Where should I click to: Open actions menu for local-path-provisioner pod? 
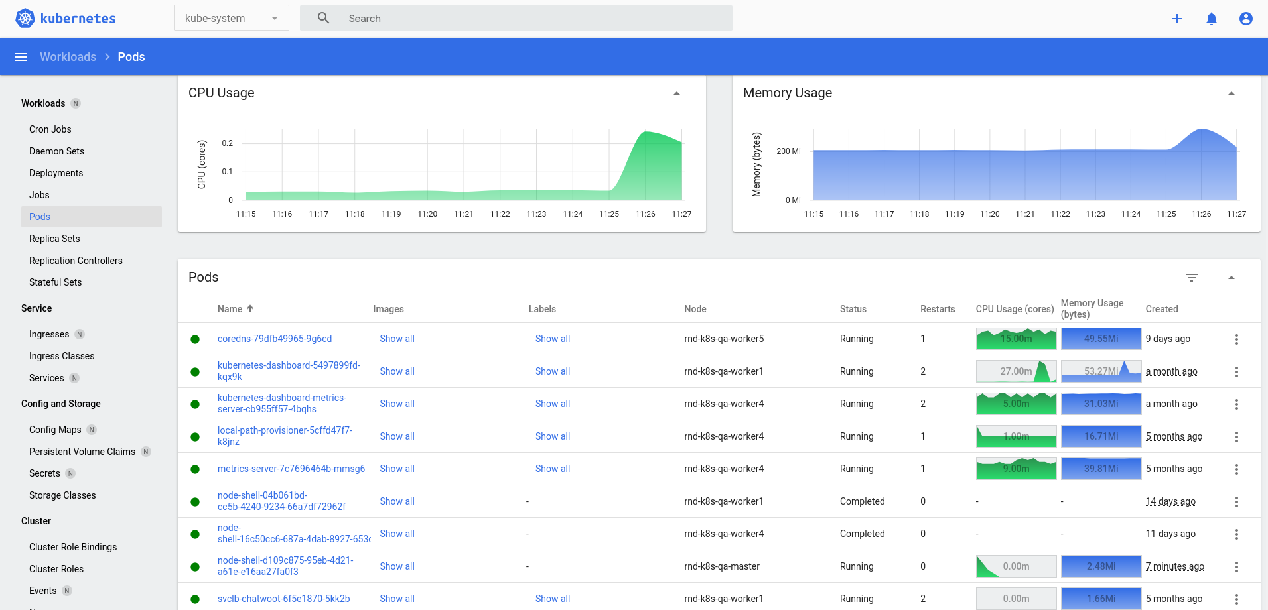coord(1237,437)
